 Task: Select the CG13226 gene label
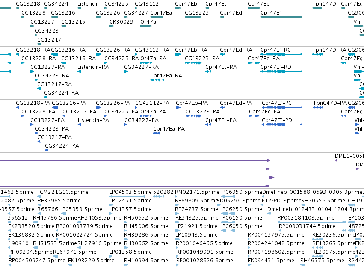click(x=108, y=13)
